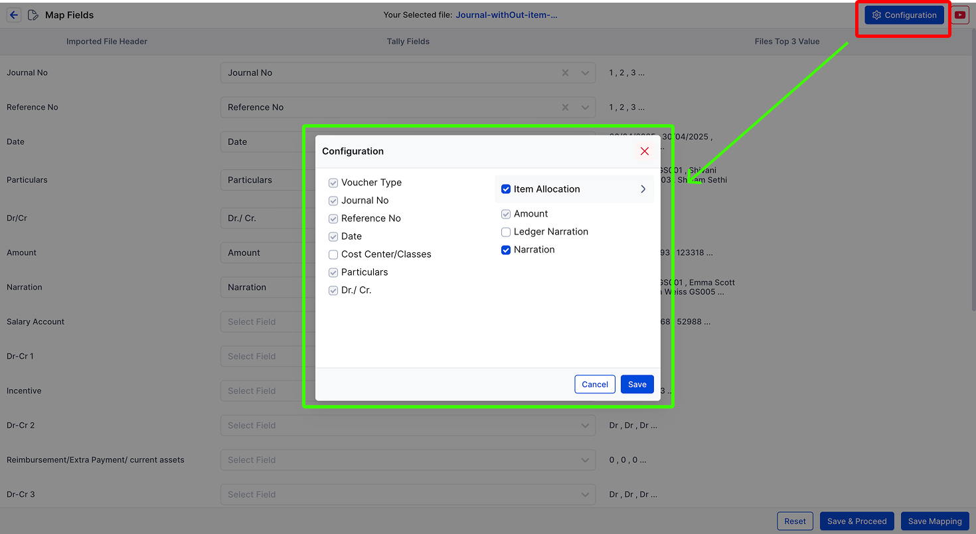Screen dimensions: 976x534
Task: Click the Save Mapping button
Action: click(935, 521)
